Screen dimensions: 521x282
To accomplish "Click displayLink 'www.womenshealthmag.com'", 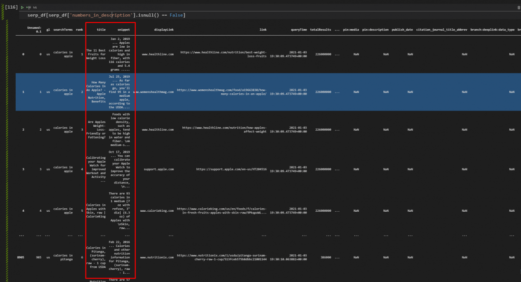I will 153,92.
